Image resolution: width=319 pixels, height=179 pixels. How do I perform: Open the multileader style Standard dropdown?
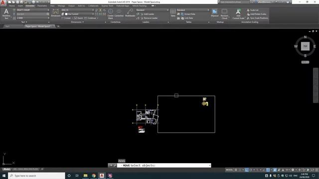pyautogui.click(x=153, y=10)
